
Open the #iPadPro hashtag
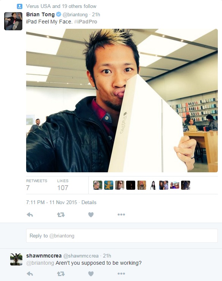click(86, 22)
